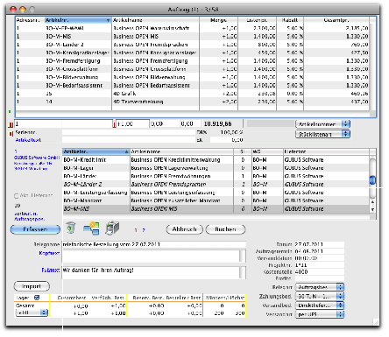This screenshot has height=337, width=389.
Task: Open the Artikelnummer dropdown
Action: (322, 124)
